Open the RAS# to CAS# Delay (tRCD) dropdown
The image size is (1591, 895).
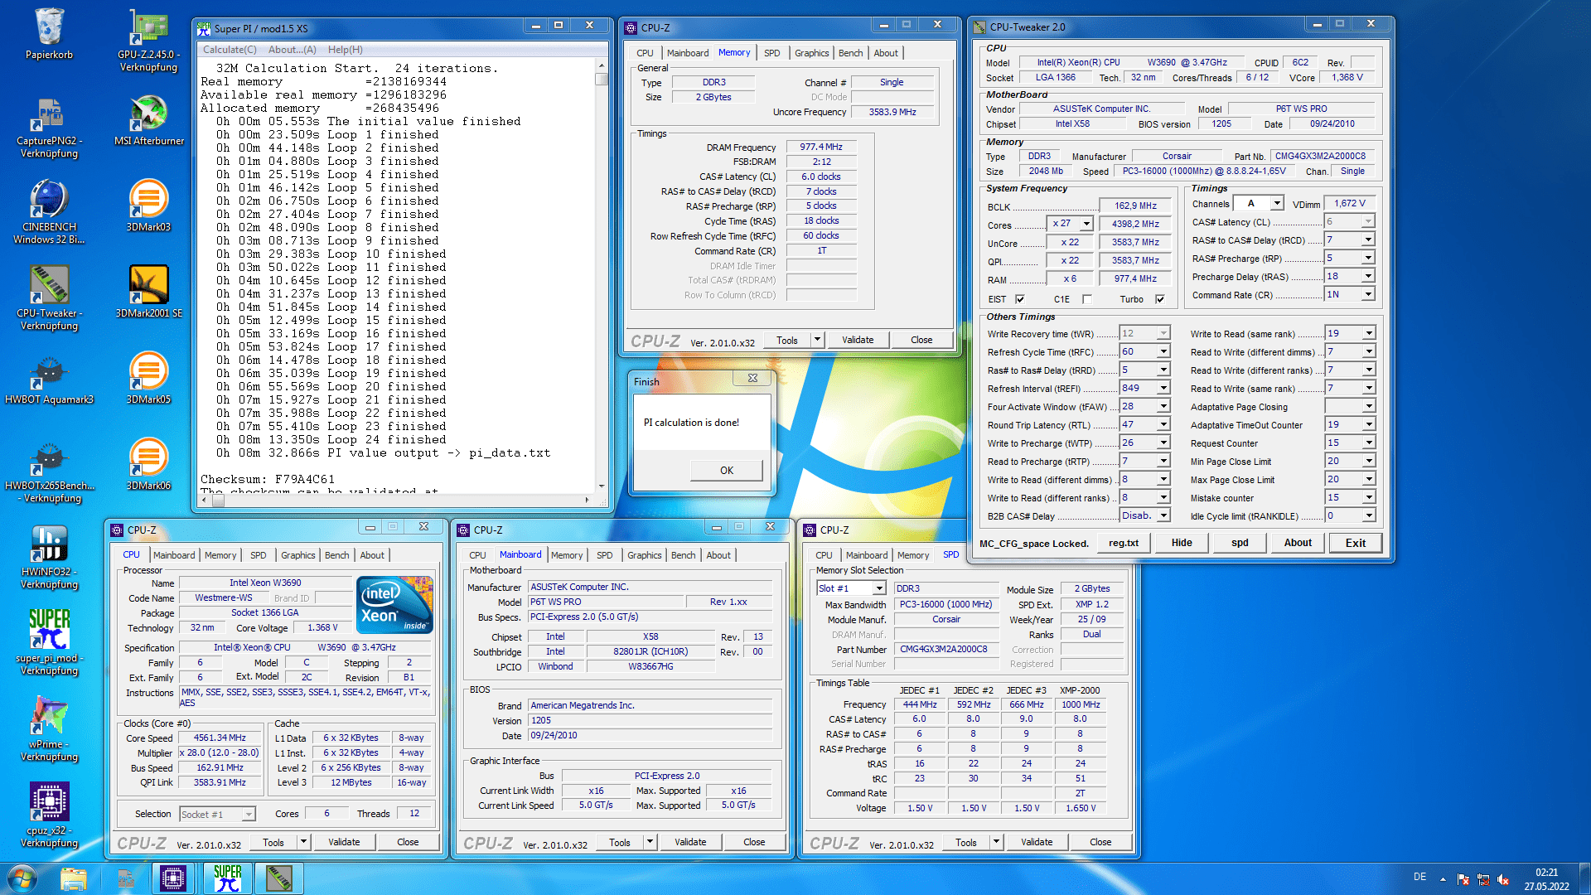[1368, 239]
